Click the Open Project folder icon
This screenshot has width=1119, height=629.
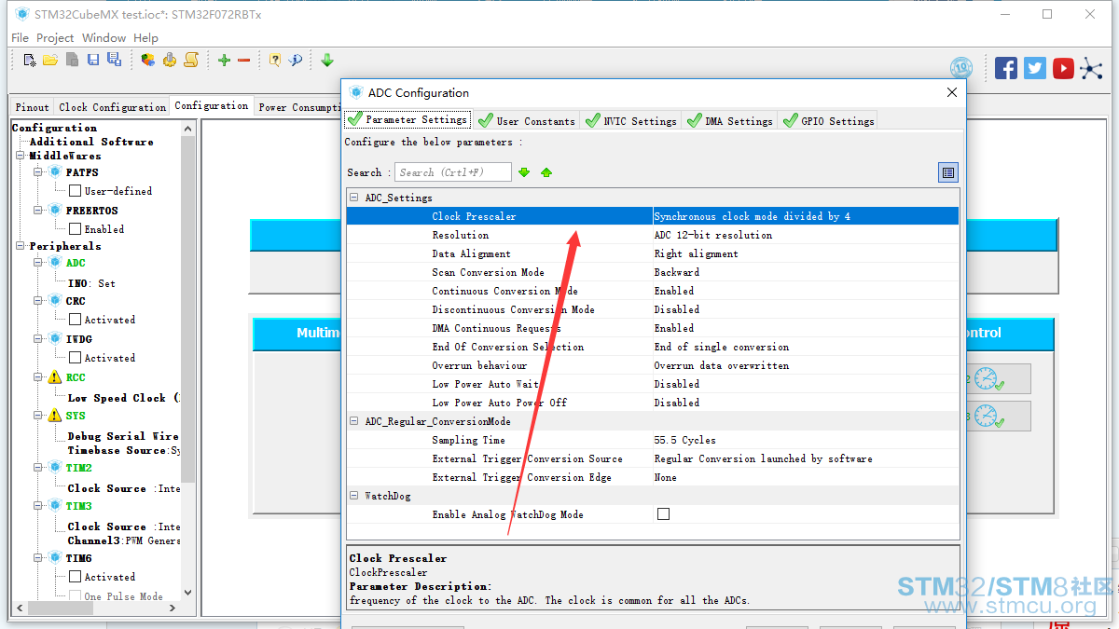[x=50, y=60]
